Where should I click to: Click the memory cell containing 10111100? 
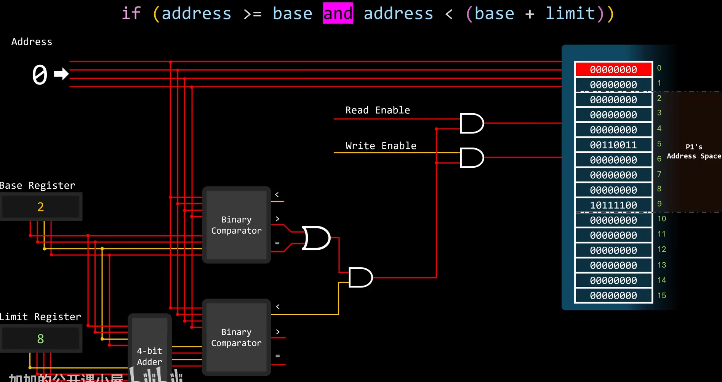click(613, 205)
